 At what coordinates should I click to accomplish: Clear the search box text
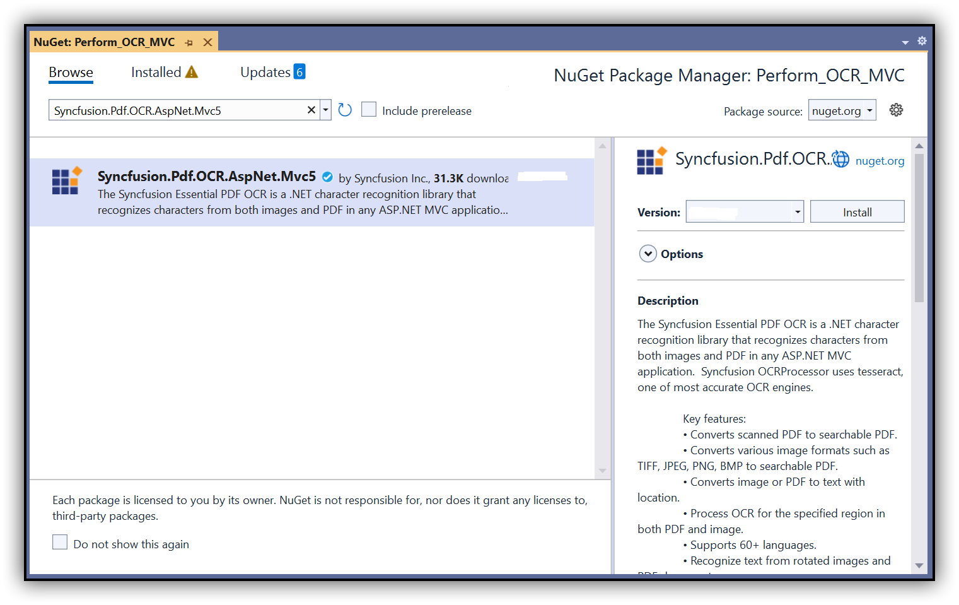311,109
